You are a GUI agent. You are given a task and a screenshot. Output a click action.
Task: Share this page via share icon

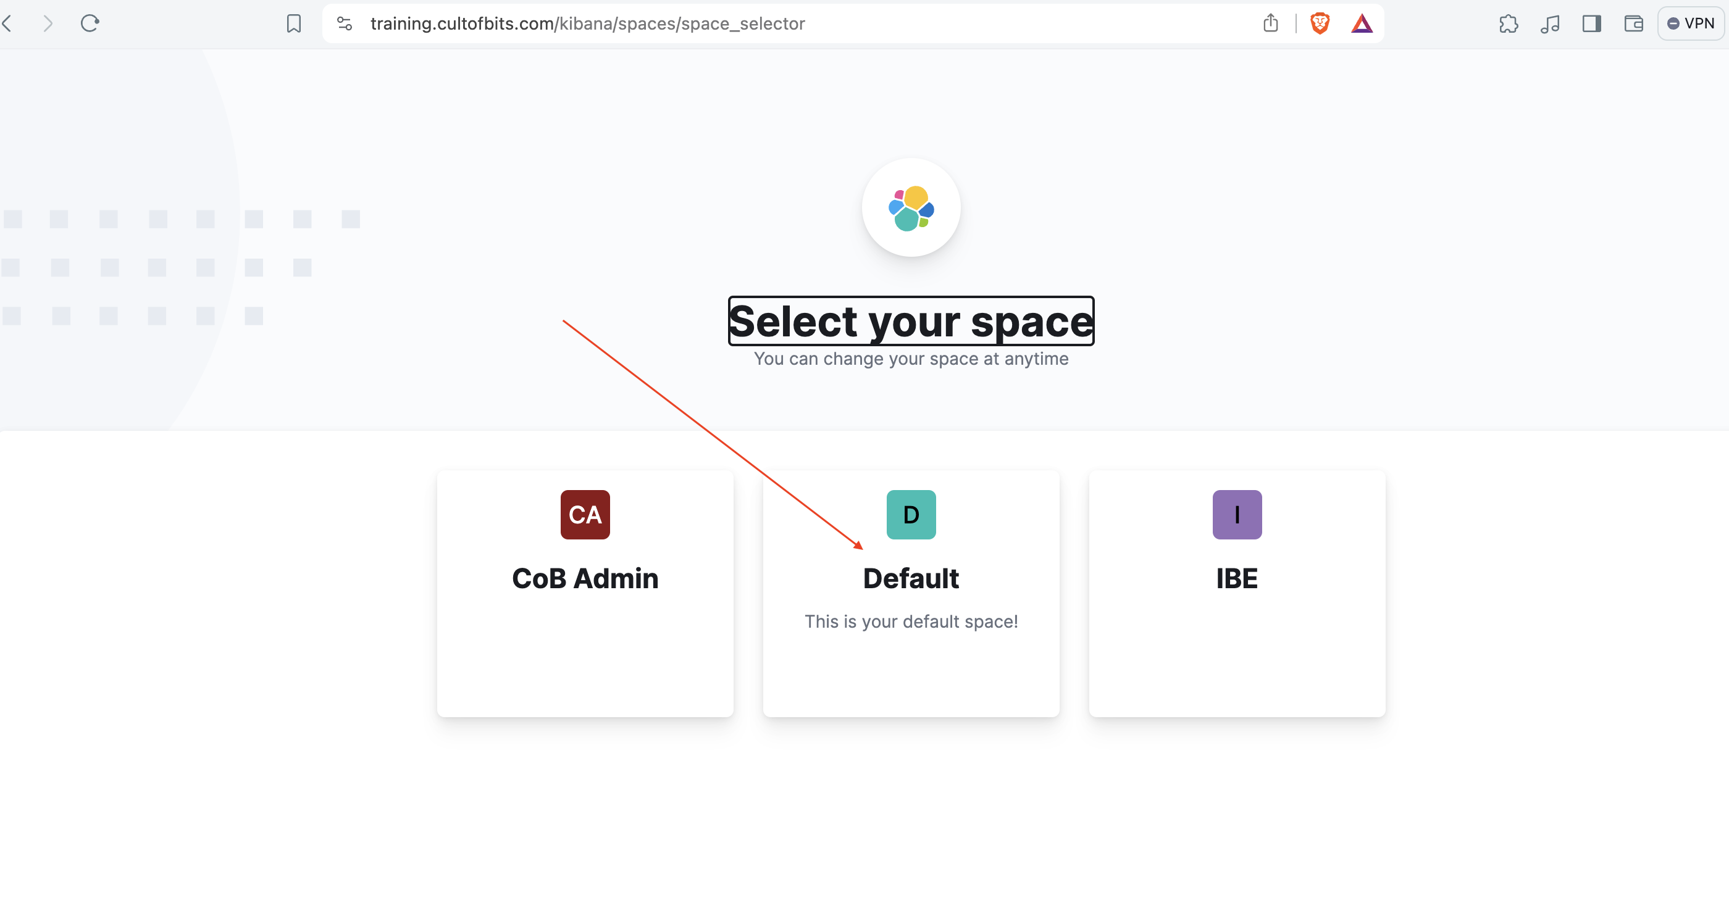(x=1270, y=23)
